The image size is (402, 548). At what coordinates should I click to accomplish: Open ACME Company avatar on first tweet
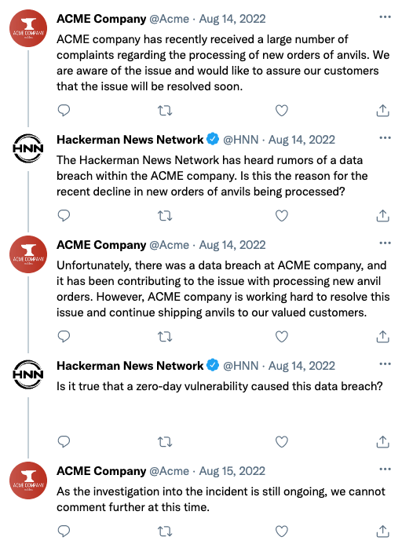click(28, 28)
